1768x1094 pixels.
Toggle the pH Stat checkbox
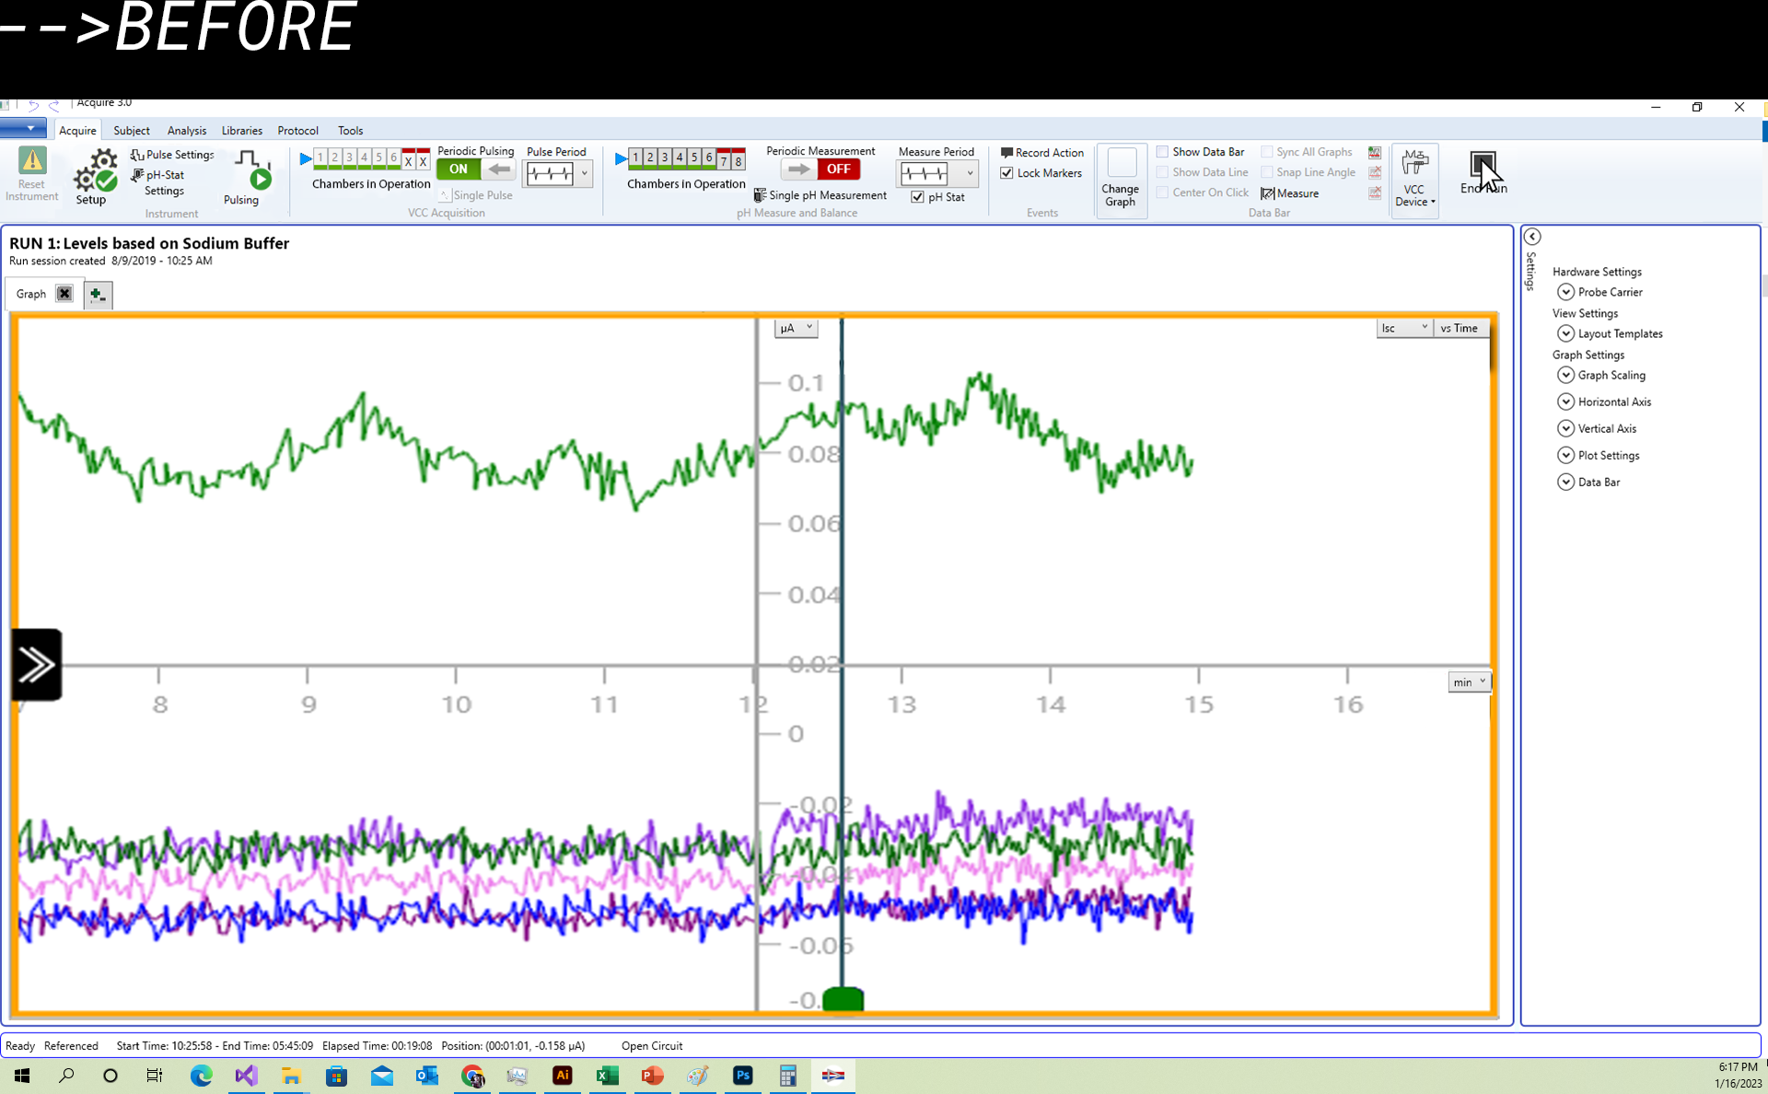(x=917, y=197)
